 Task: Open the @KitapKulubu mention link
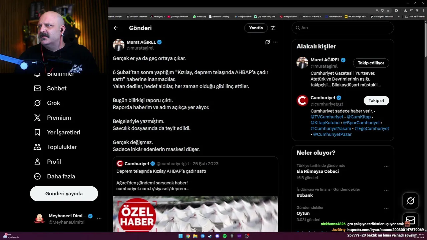pyautogui.click(x=325, y=123)
